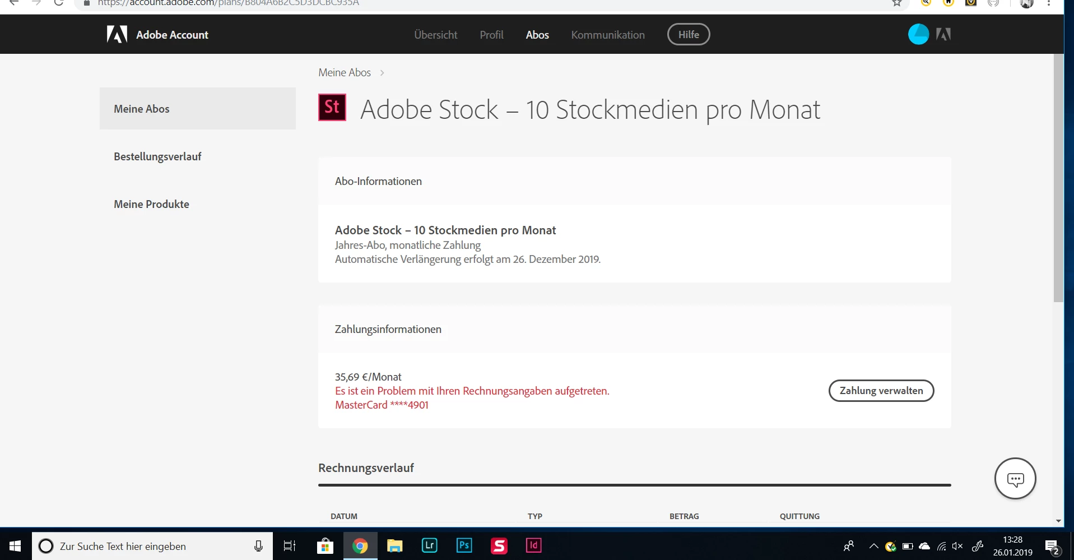Check the battery status icon
1074x560 pixels.
point(908,546)
